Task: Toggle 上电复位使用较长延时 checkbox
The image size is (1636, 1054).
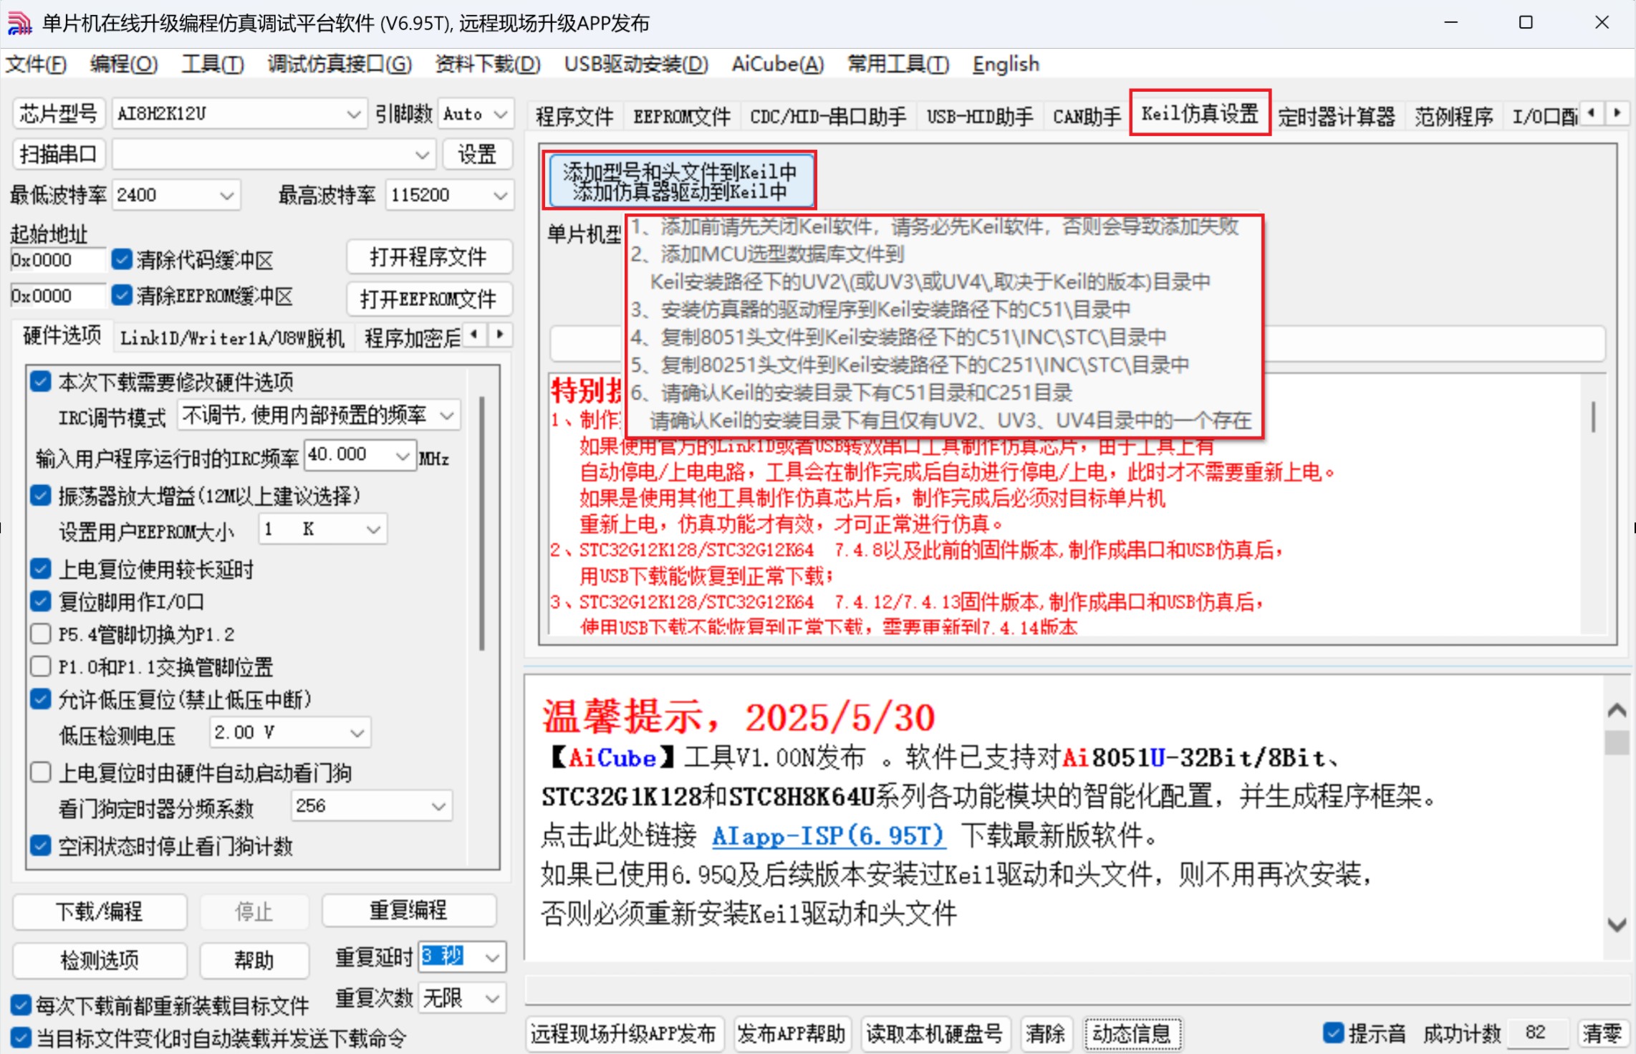Action: 41,569
